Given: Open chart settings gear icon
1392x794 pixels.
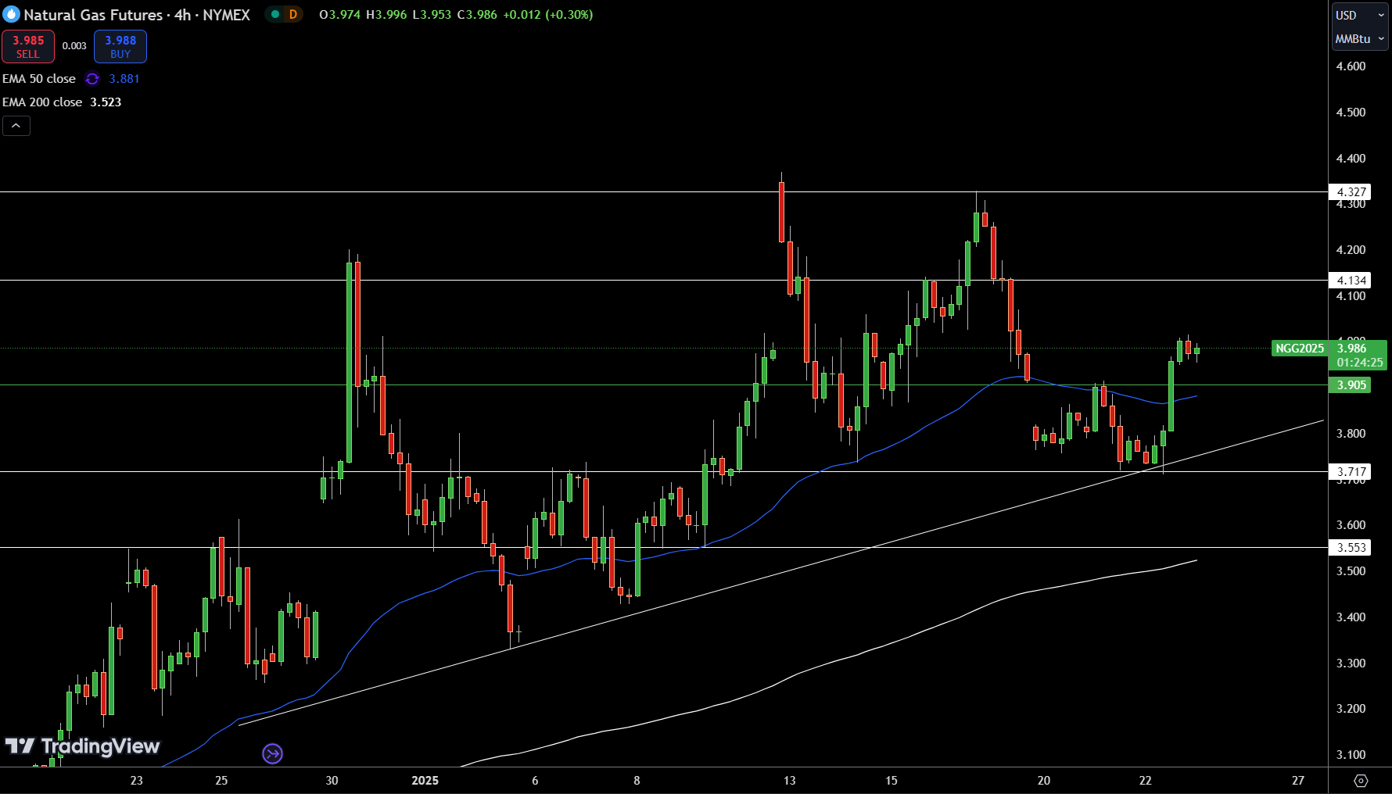Looking at the screenshot, I should coord(1361,781).
